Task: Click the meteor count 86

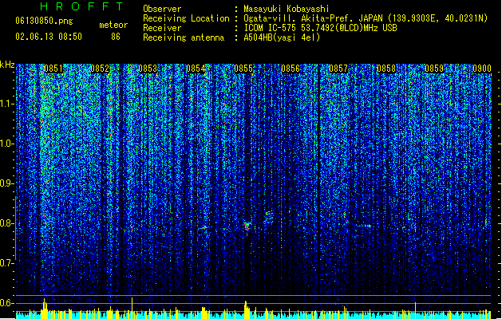Action: tap(116, 37)
